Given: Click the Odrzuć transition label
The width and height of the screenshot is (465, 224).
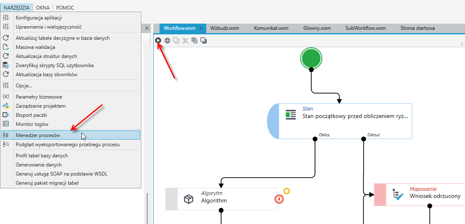Looking at the screenshot, I should point(374,135).
